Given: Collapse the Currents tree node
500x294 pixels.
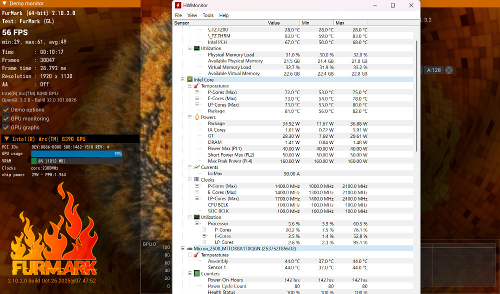Looking at the screenshot, I should [x=189, y=167].
